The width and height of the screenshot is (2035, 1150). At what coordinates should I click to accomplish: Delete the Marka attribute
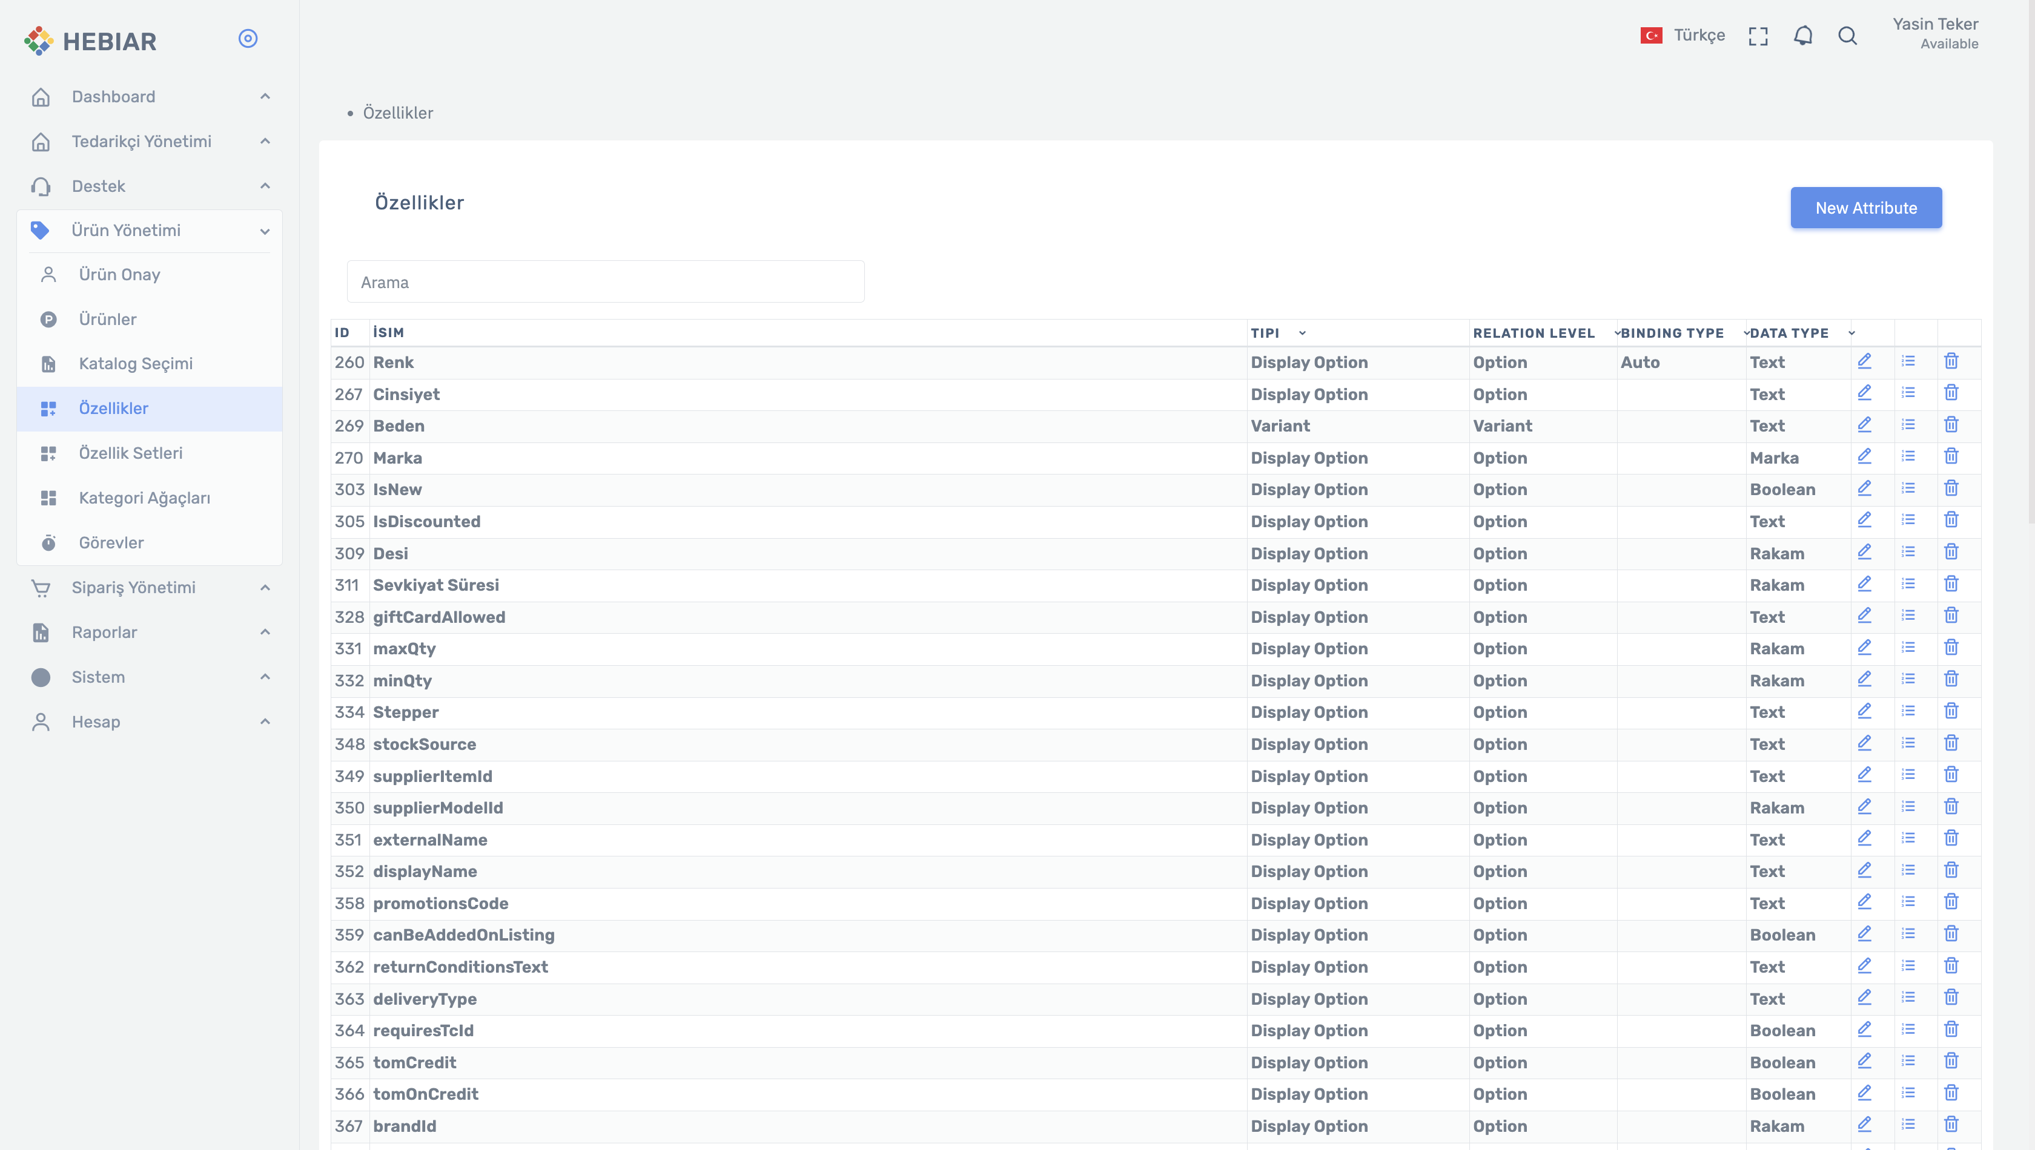pos(1951,456)
